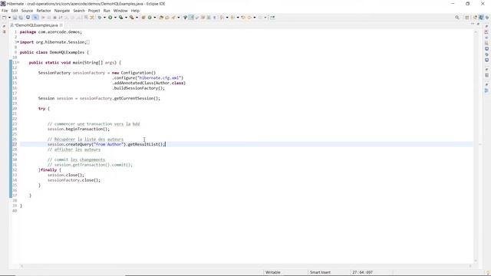The image size is (491, 276).
Task: Click the Quick Access search magnifier icon
Action: coord(457,18)
